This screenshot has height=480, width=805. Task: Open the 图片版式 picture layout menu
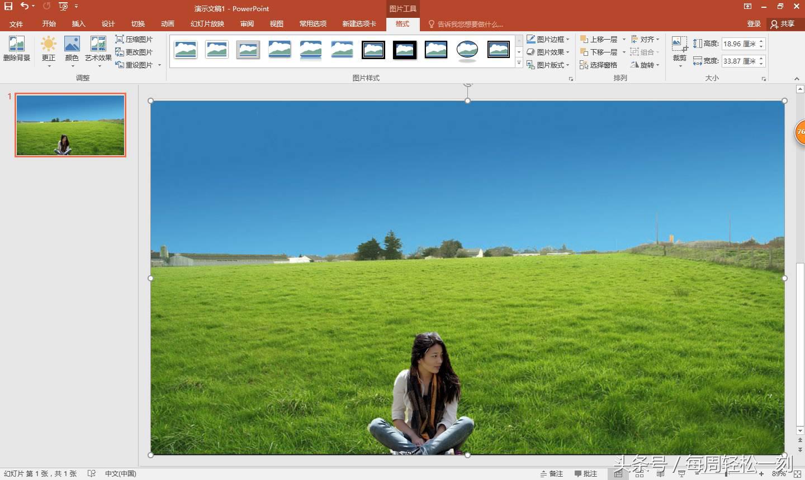[548, 65]
